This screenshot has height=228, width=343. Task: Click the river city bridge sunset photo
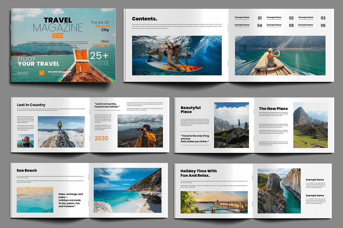coord(214,202)
